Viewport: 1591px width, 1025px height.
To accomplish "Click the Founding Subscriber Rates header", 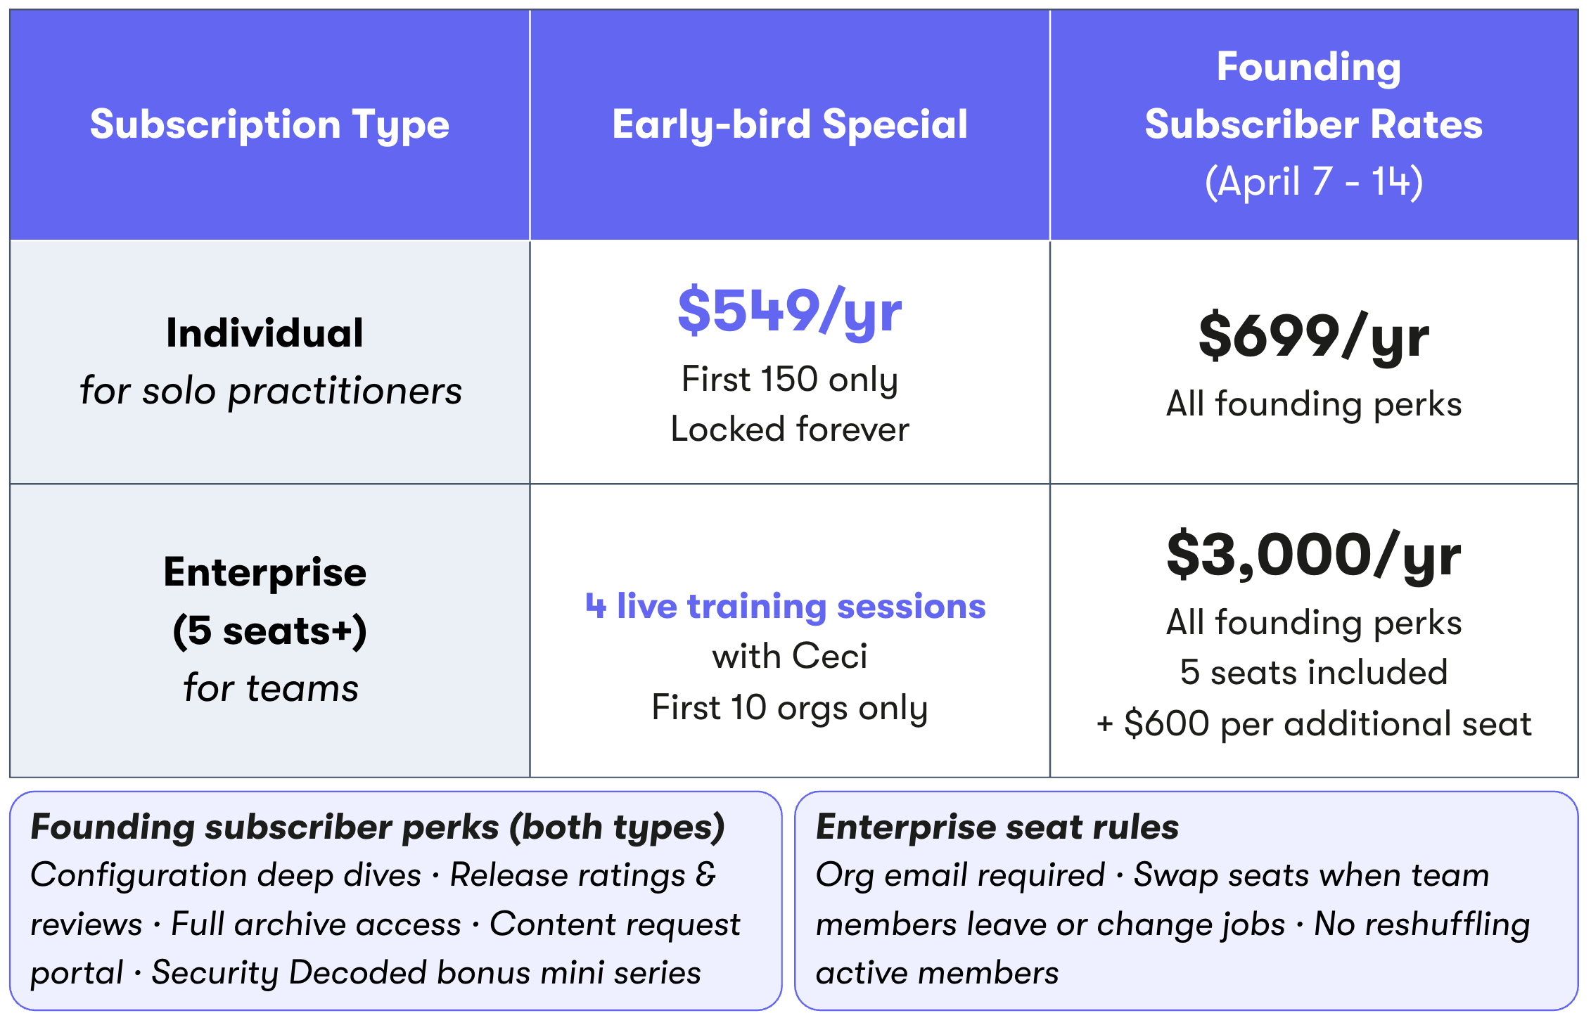I will (x=1313, y=96).
